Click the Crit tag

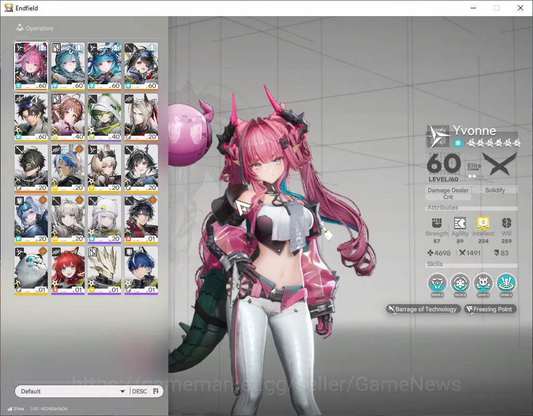click(448, 197)
